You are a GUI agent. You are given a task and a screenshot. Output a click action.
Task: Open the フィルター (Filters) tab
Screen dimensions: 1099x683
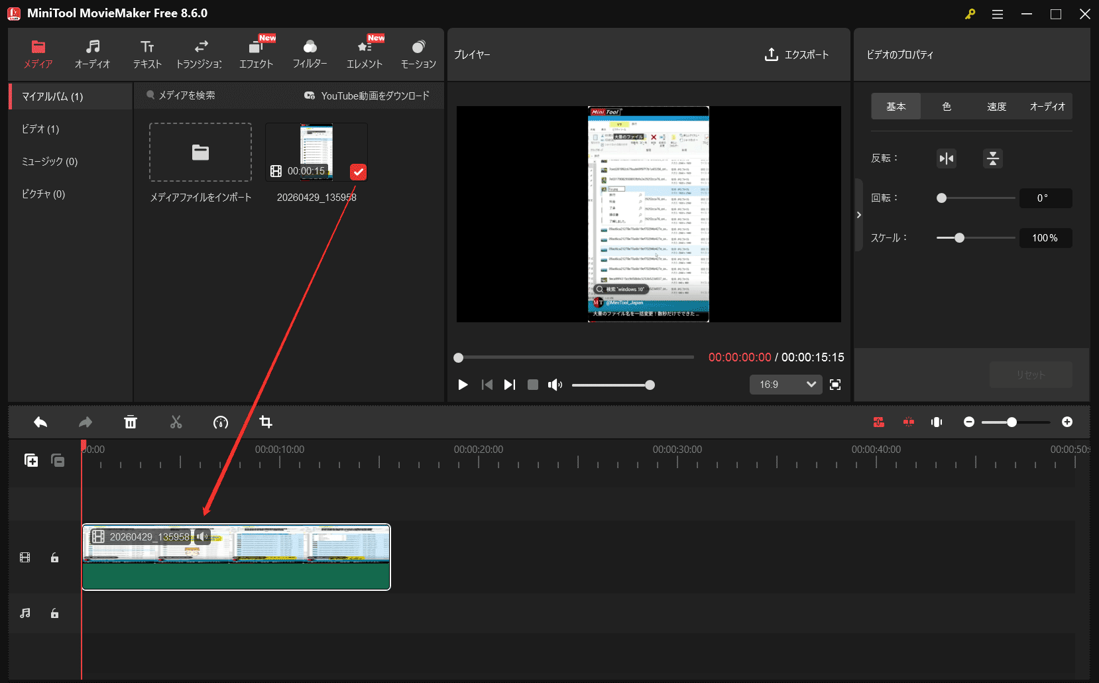310,54
